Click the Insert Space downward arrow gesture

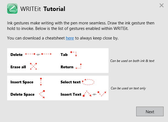pyautogui.click(x=41, y=82)
